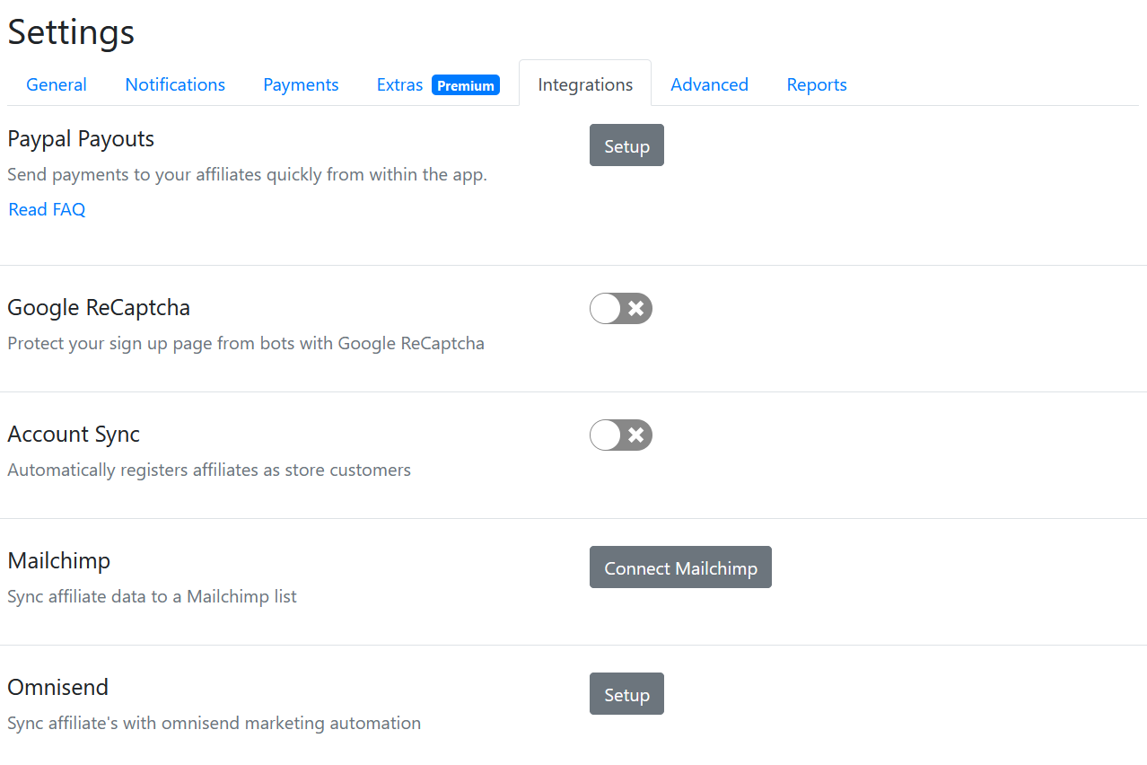Viewport: 1147px width, 765px height.
Task: Switch to the Advanced tab
Action: (x=709, y=84)
